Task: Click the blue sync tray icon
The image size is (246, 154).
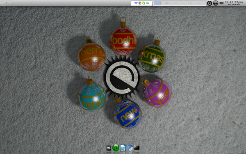Action: (x=148, y=3)
